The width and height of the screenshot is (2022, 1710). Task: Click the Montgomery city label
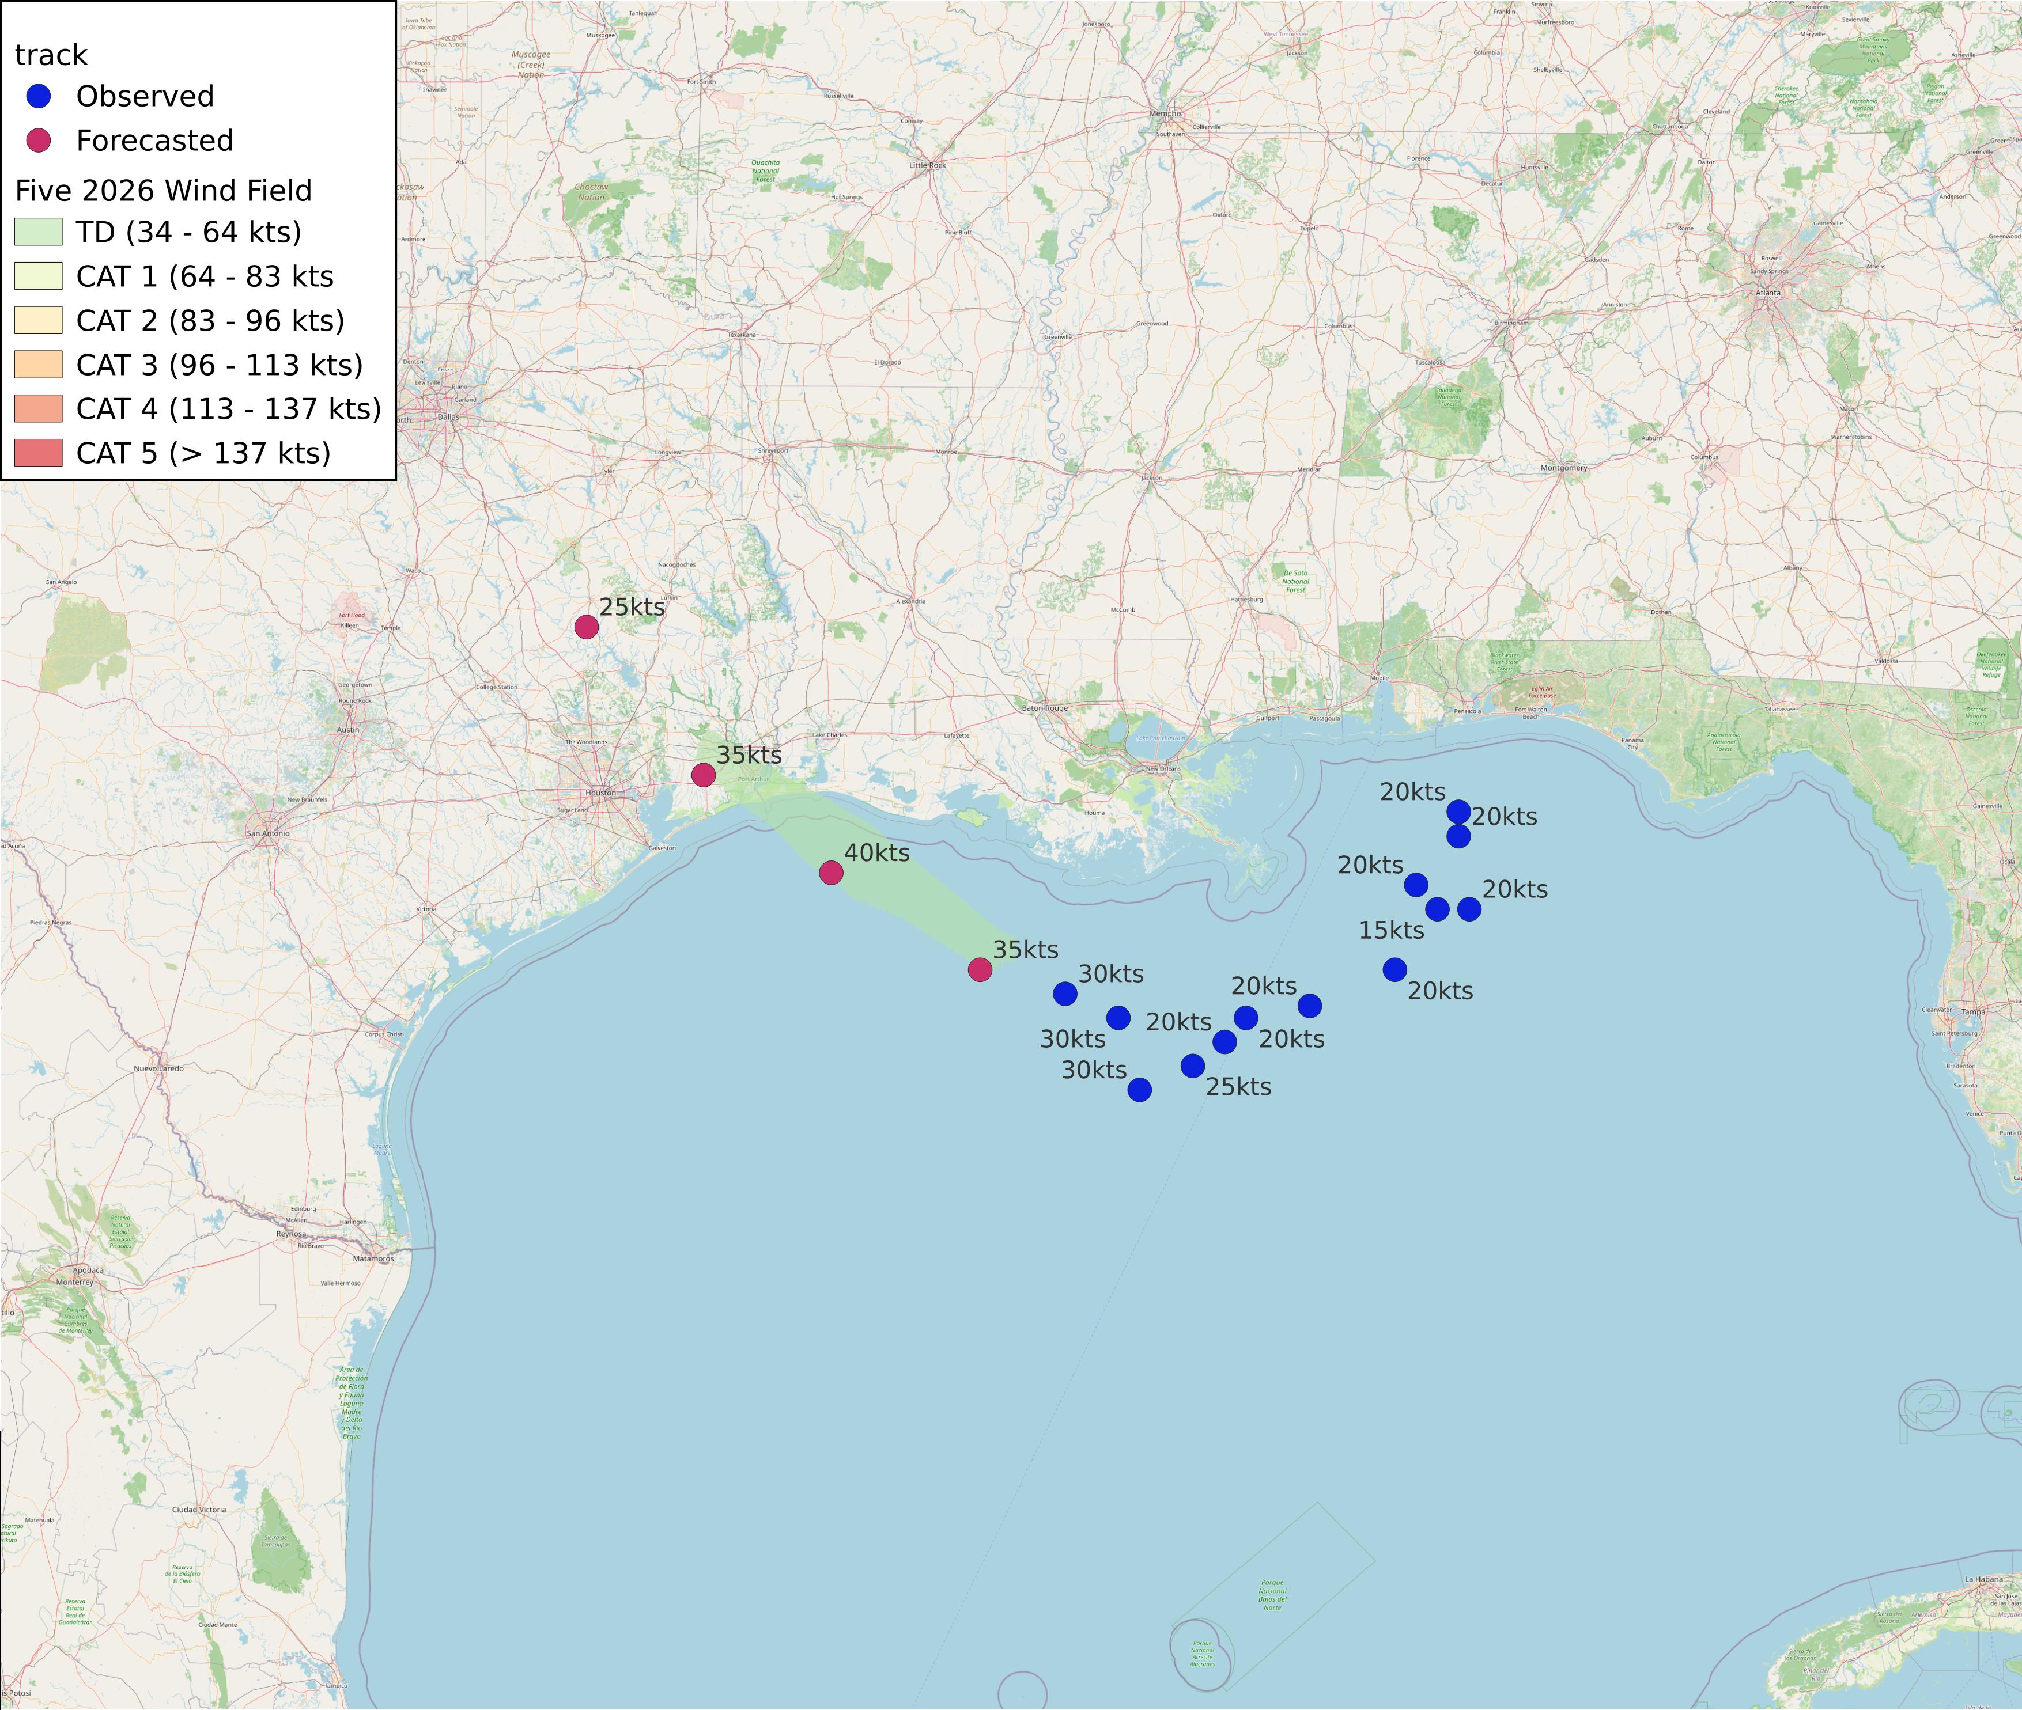(x=1564, y=468)
